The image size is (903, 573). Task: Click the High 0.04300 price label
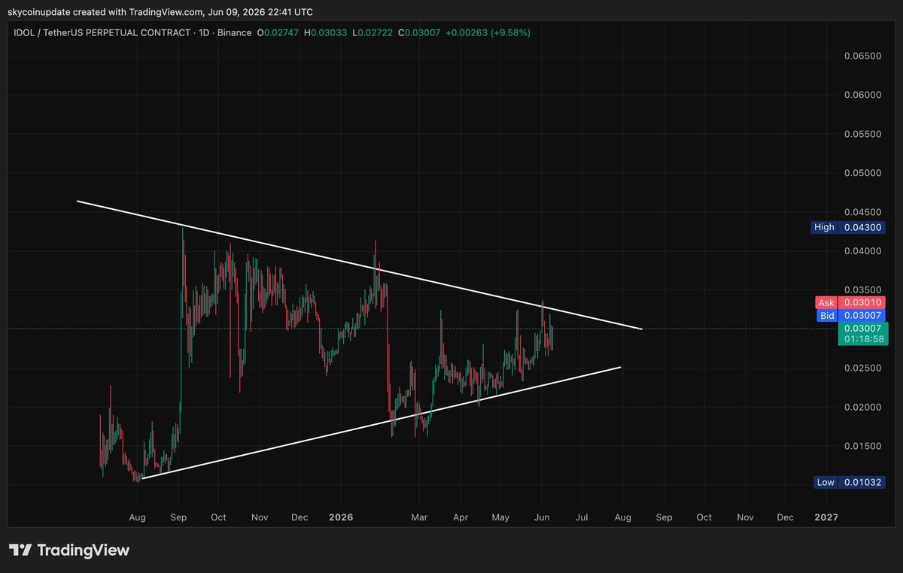coord(848,227)
